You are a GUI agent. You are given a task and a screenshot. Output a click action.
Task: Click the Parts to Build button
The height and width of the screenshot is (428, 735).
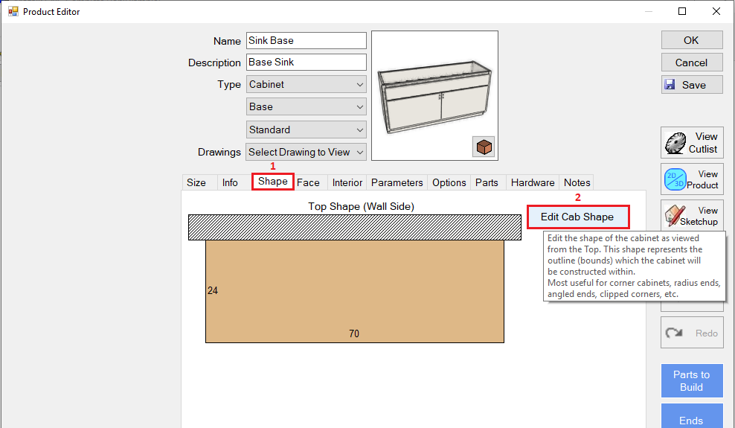pos(692,380)
